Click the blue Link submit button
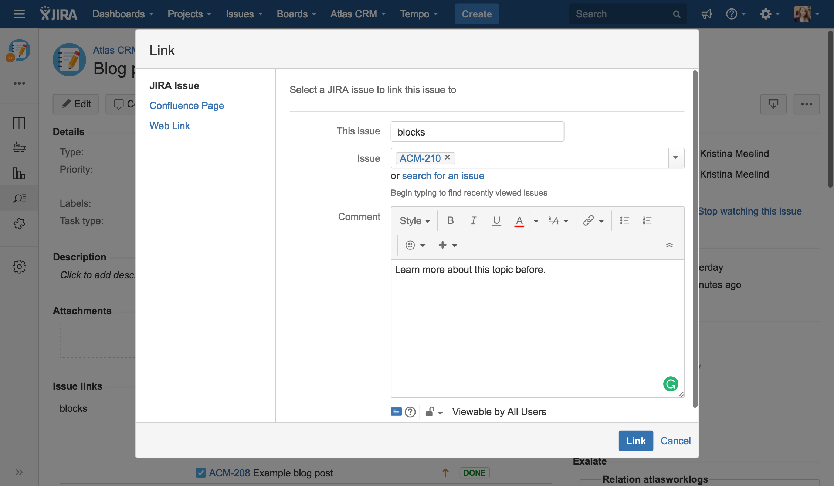Viewport: 834px width, 486px height. coord(636,441)
